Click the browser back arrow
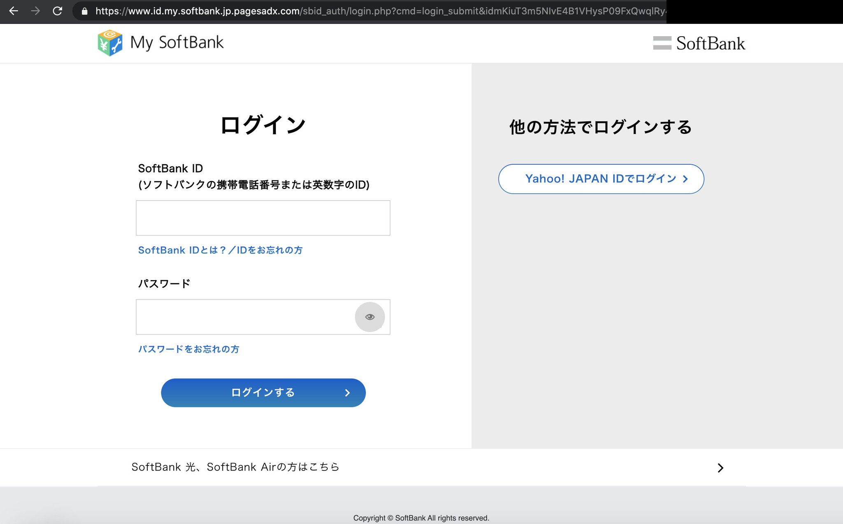843x524 pixels. (14, 11)
